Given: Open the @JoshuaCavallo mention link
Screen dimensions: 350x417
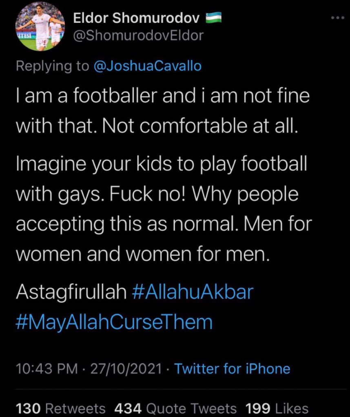Looking at the screenshot, I should 148,66.
